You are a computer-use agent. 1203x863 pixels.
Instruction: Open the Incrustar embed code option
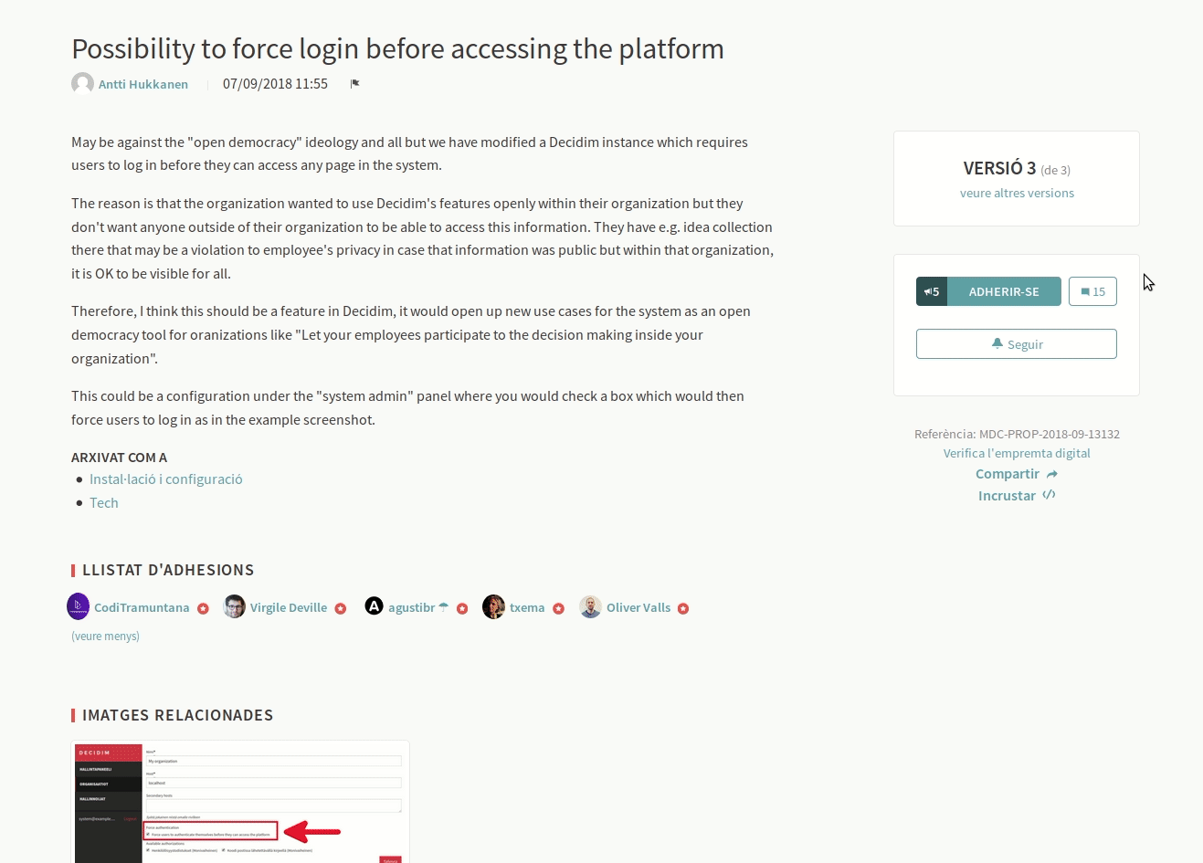tap(1016, 496)
